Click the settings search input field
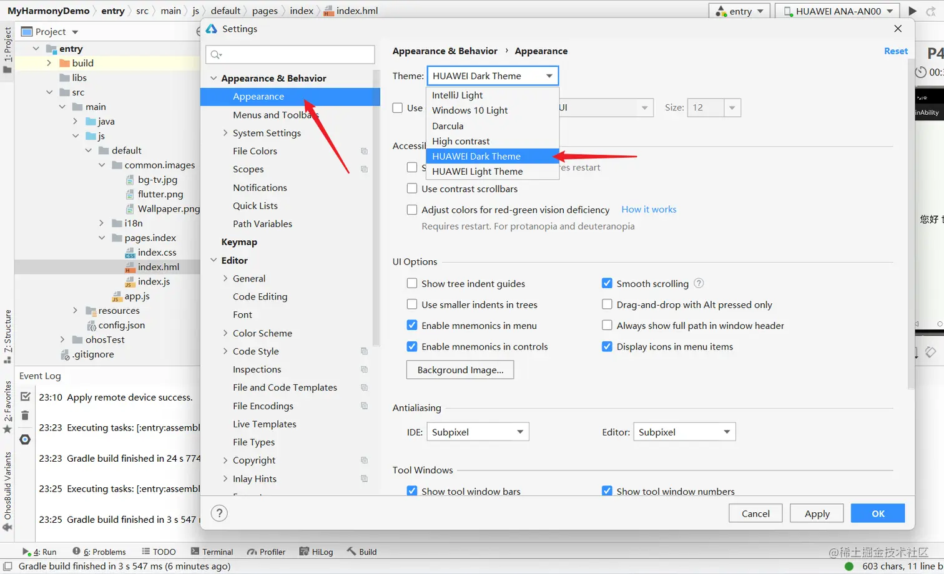This screenshot has height=574, width=944. [290, 54]
